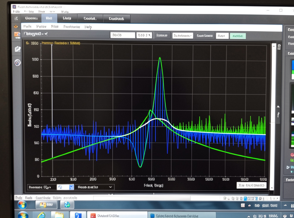This screenshot has width=294, height=218.
Task: Select the pencil note icon in left sidebar
Action: pos(18,49)
